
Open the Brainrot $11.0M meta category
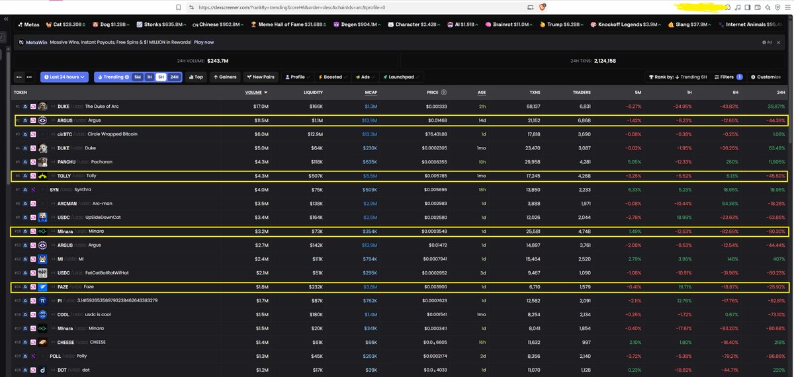509,24
